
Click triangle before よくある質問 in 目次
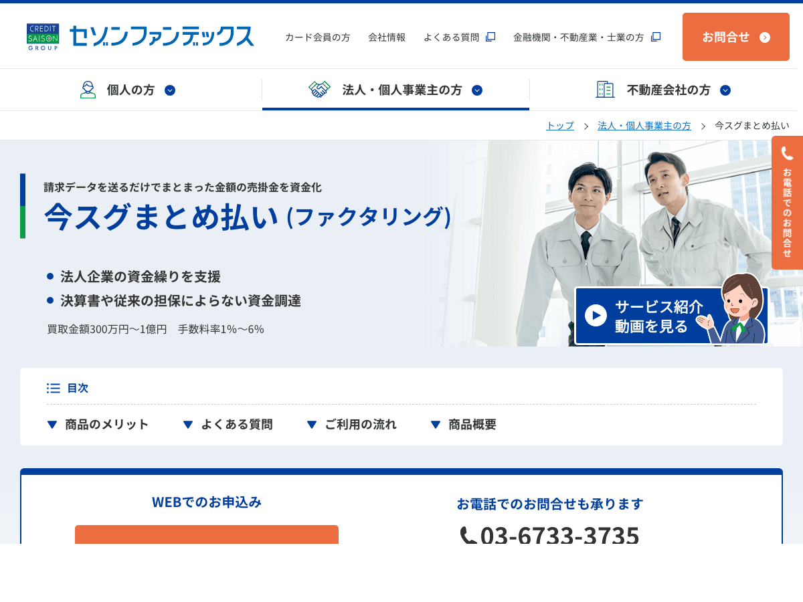coord(188,425)
